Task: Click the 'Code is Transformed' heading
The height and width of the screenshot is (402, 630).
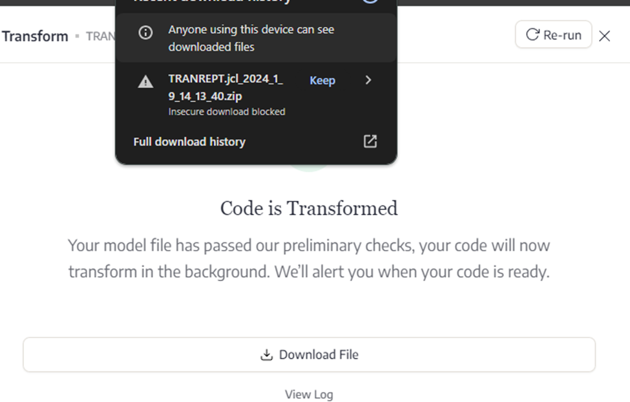Action: [309, 209]
